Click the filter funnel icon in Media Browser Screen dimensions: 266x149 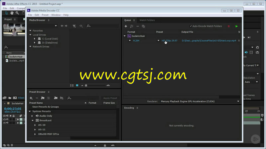click(74, 26)
